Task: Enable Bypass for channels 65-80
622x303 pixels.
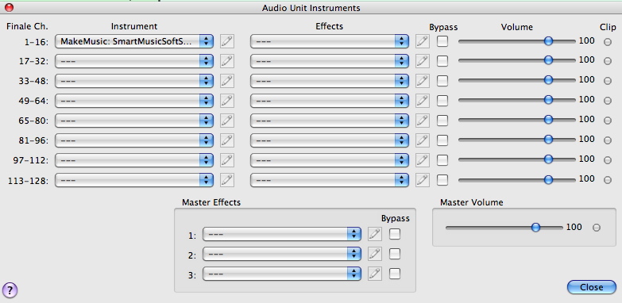Action: (442, 120)
